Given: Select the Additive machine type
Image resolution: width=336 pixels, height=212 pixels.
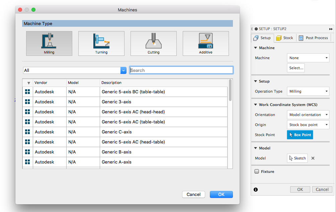Looking at the screenshot, I should point(206,43).
